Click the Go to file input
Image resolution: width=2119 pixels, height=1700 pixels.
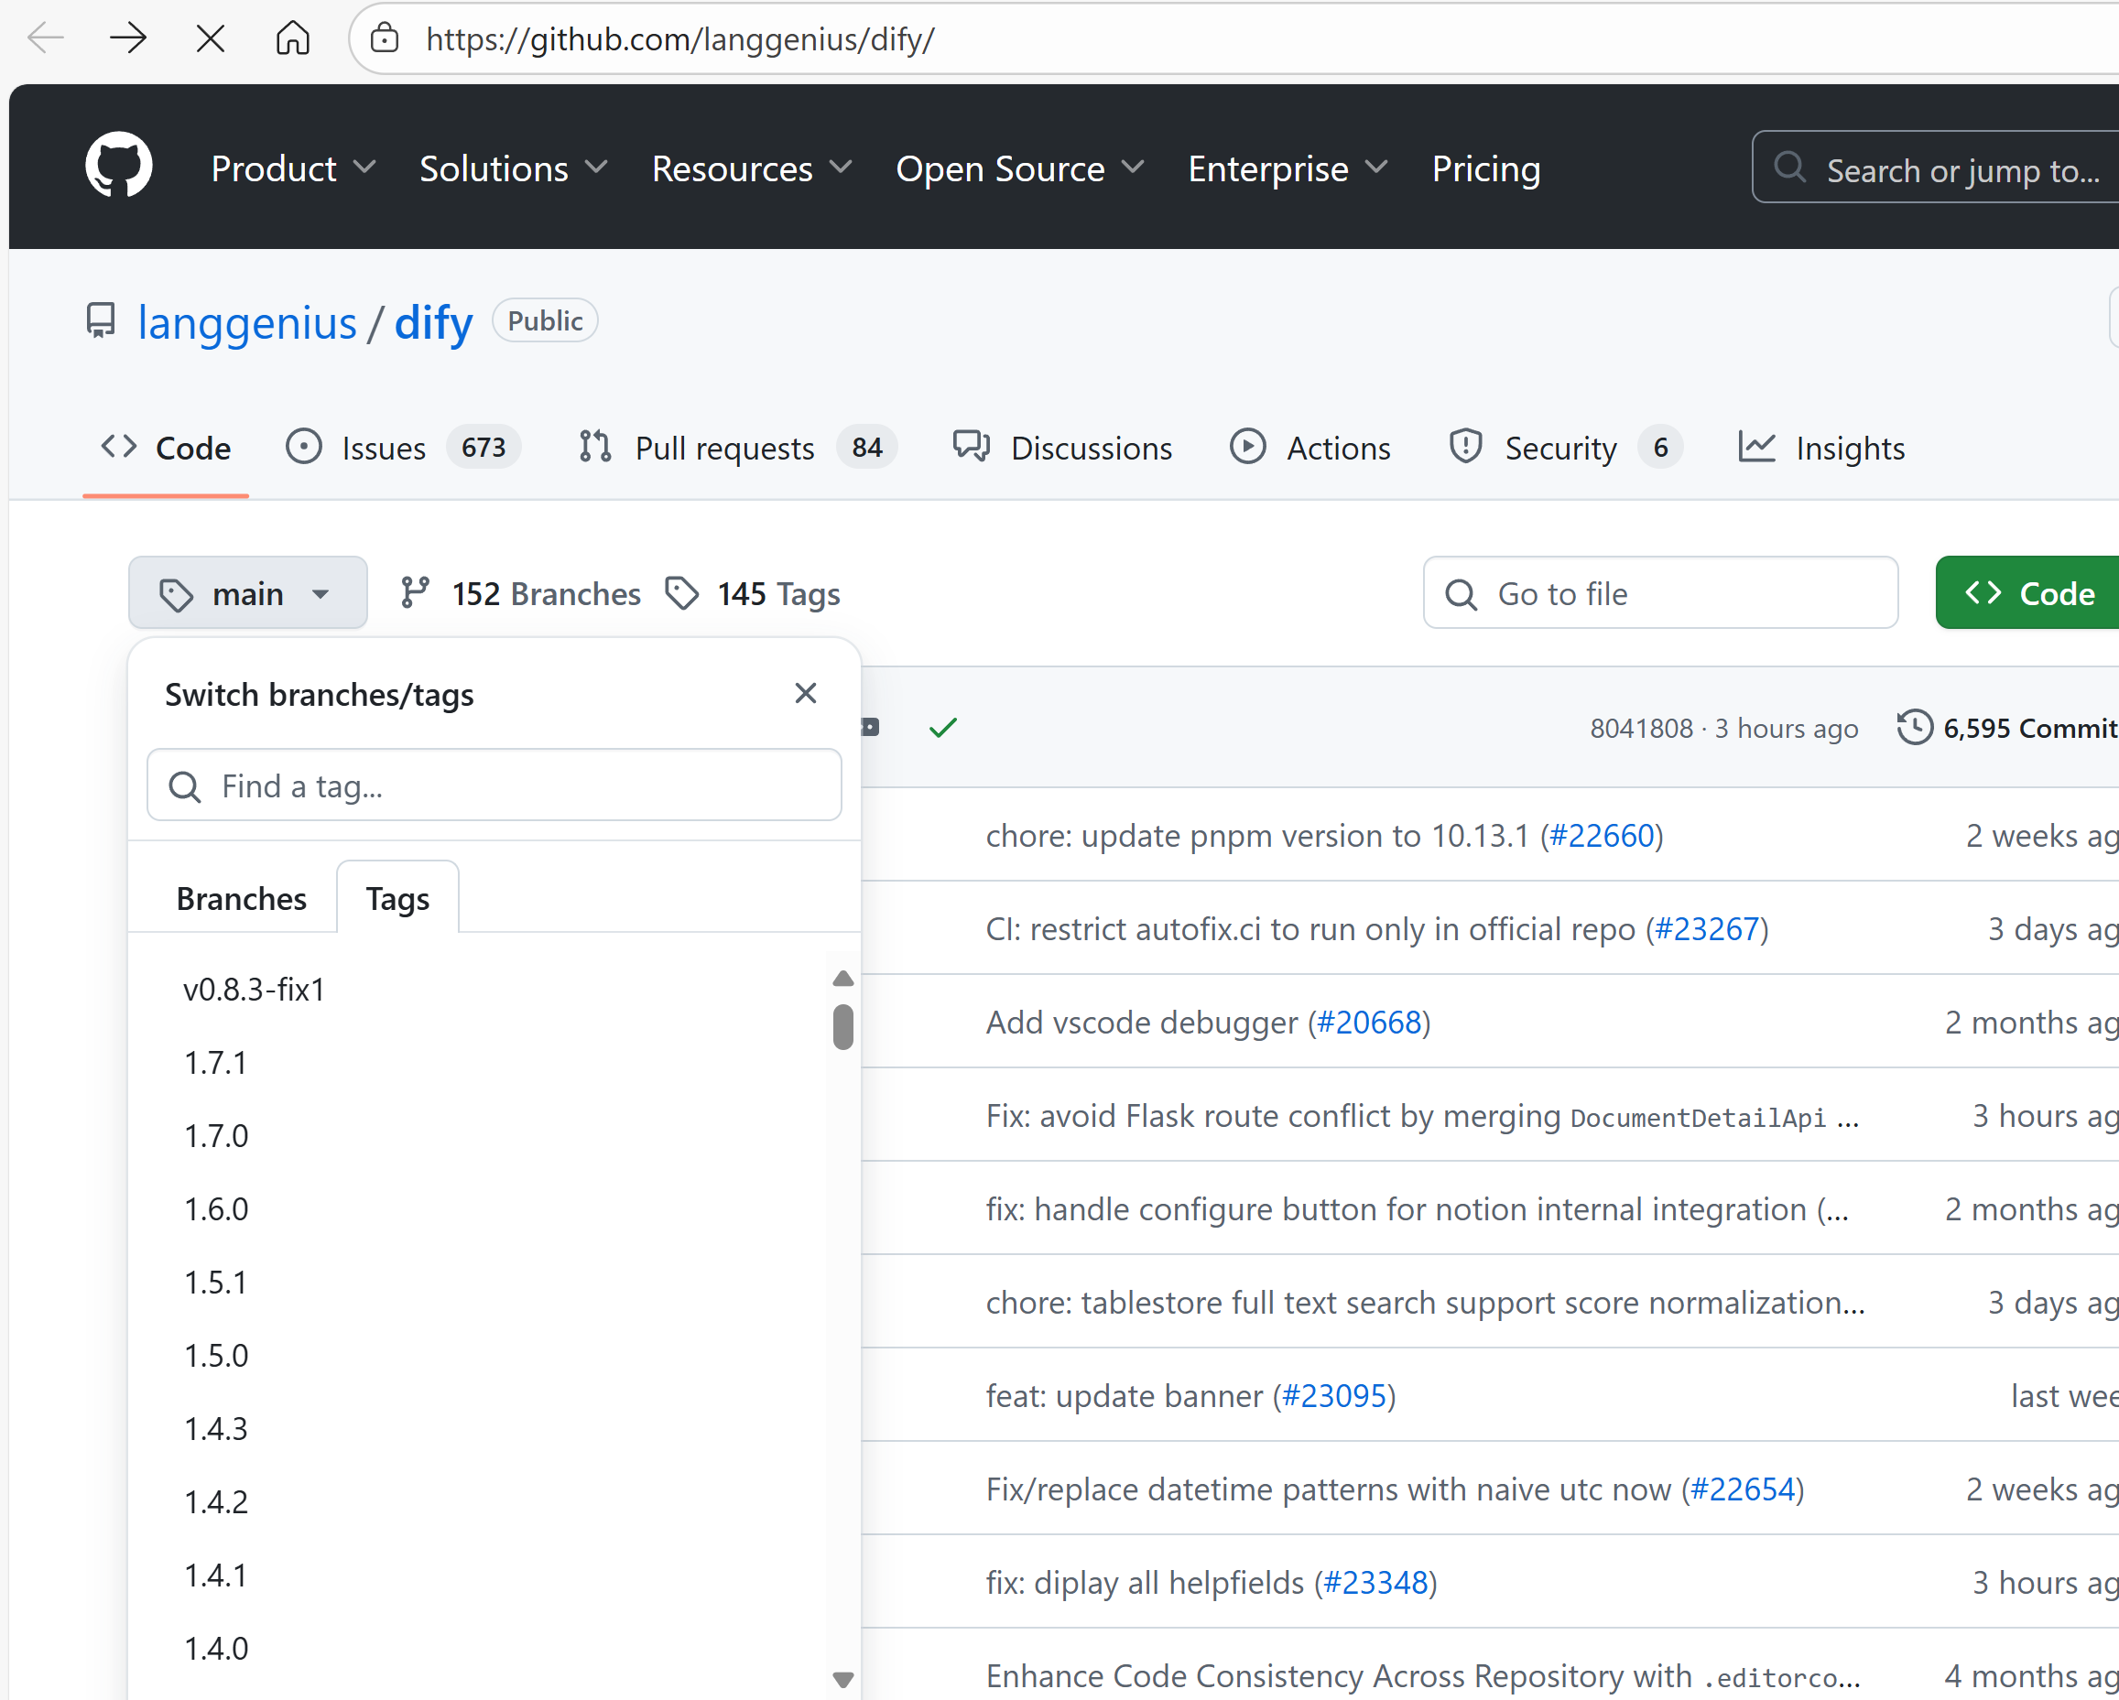(x=1660, y=592)
